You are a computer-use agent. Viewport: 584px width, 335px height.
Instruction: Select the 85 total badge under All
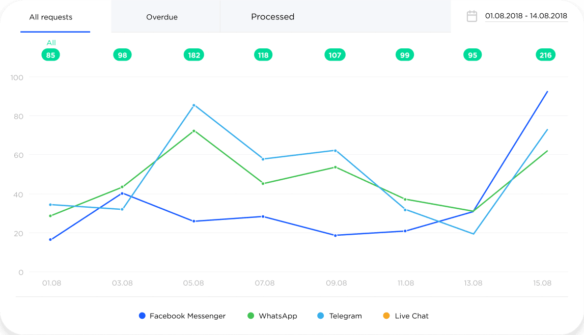51,55
